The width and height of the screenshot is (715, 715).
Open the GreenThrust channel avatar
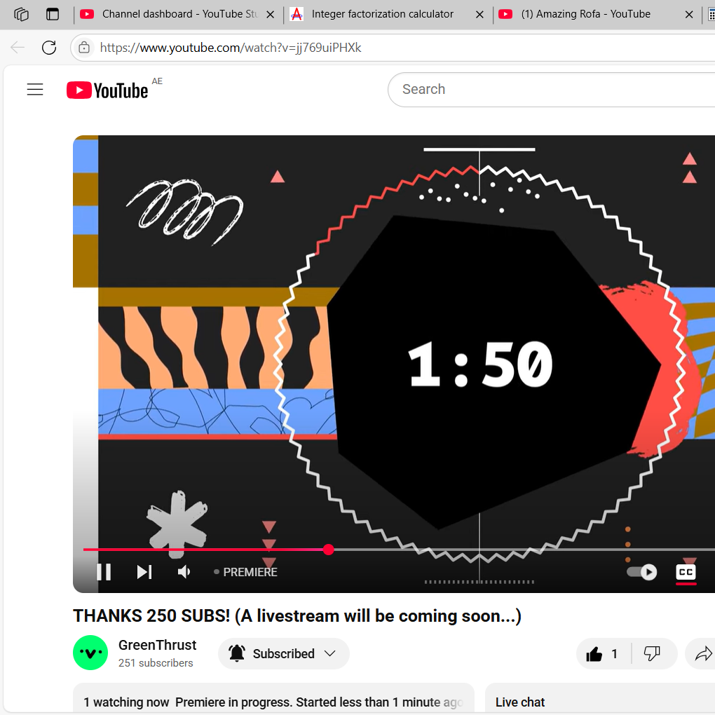[x=90, y=653]
